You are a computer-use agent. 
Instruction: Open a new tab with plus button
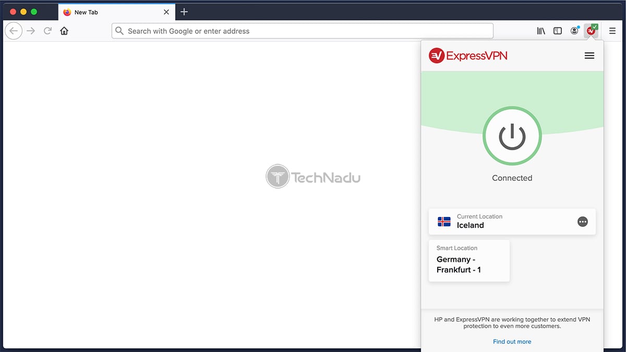pyautogui.click(x=184, y=12)
